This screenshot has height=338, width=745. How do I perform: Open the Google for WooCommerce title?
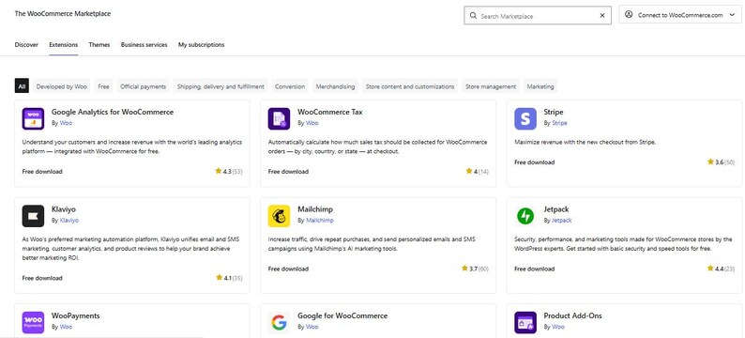coord(342,316)
